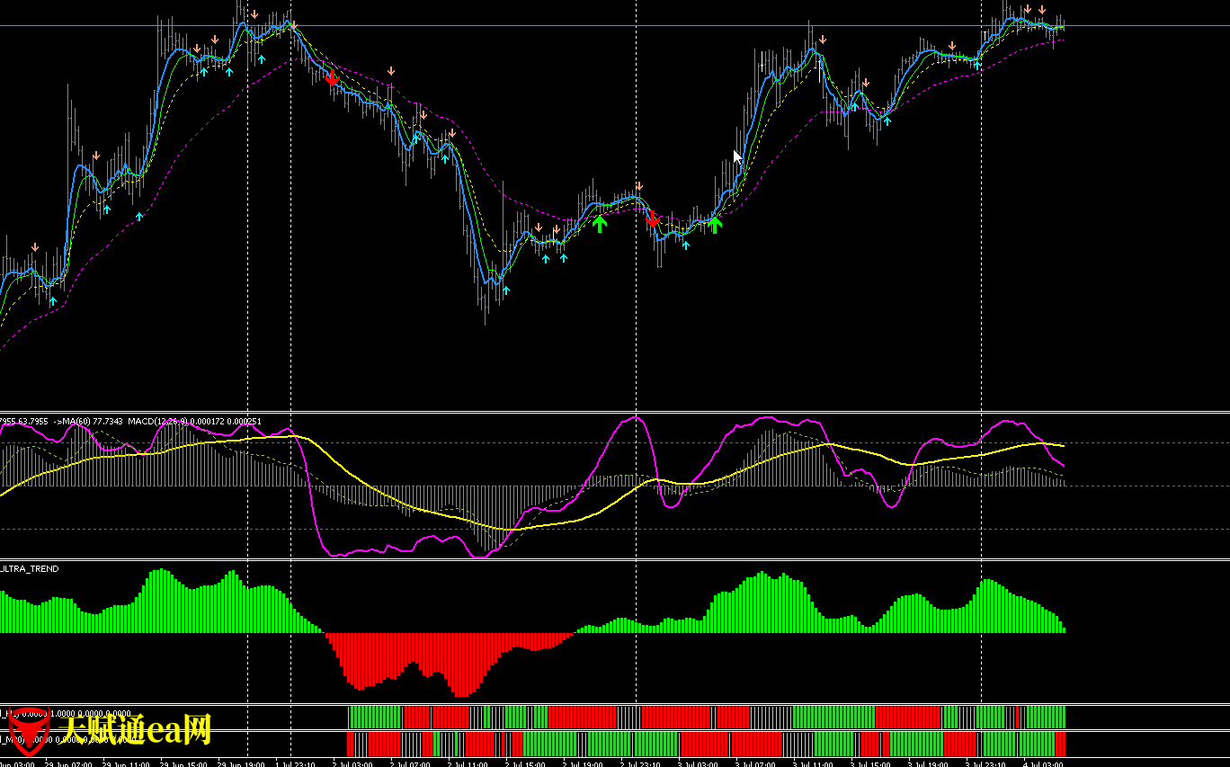The image size is (1230, 767).
Task: Click the 2 Jul 03:00 time label
Action: point(352,763)
